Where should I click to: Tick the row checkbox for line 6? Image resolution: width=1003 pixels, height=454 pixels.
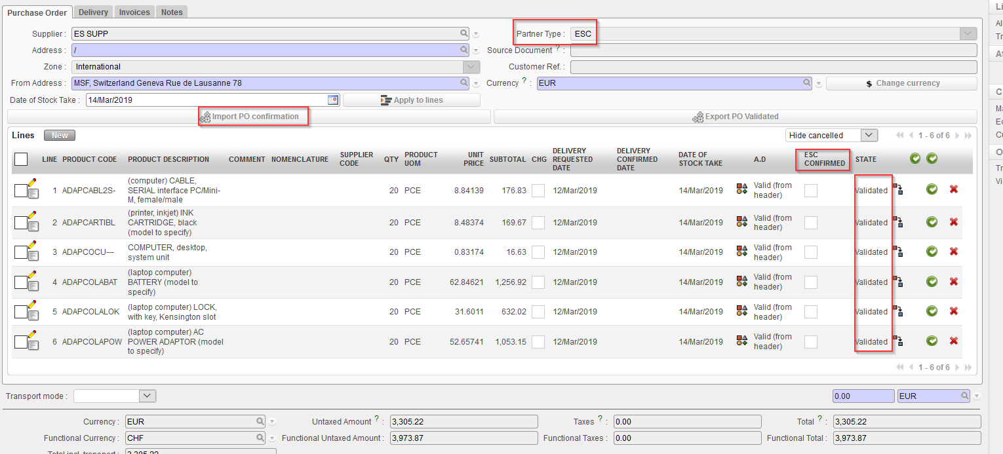click(x=21, y=341)
